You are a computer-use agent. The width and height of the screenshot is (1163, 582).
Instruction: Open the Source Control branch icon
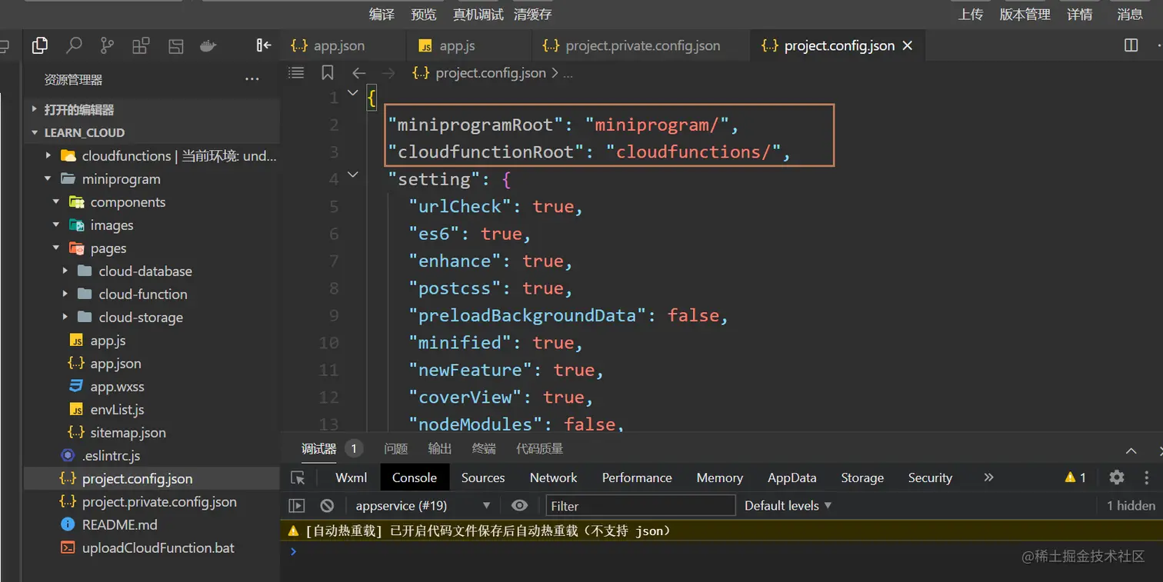point(108,45)
